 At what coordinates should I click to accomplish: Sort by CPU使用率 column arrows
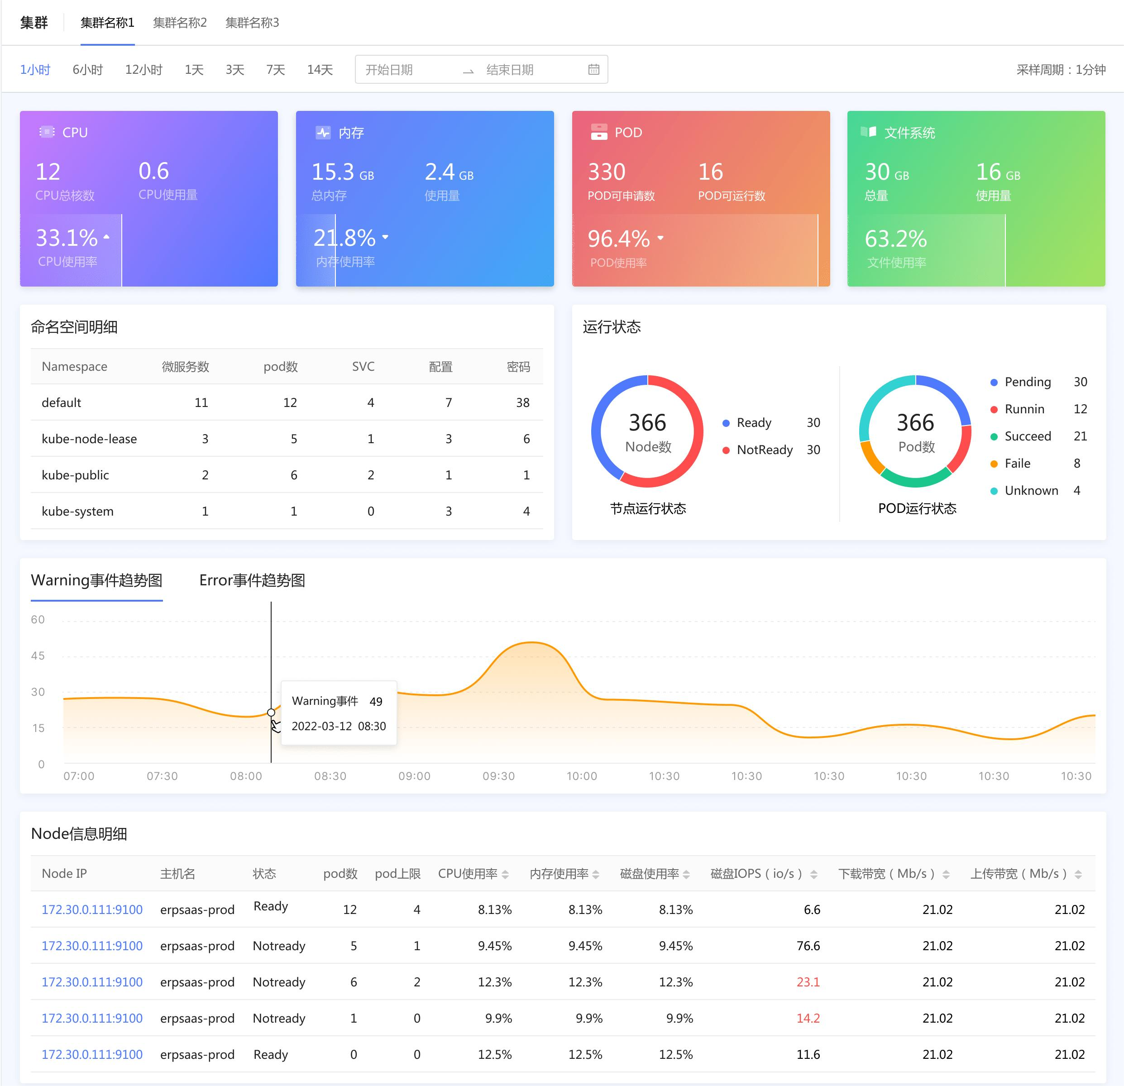pyautogui.click(x=505, y=875)
